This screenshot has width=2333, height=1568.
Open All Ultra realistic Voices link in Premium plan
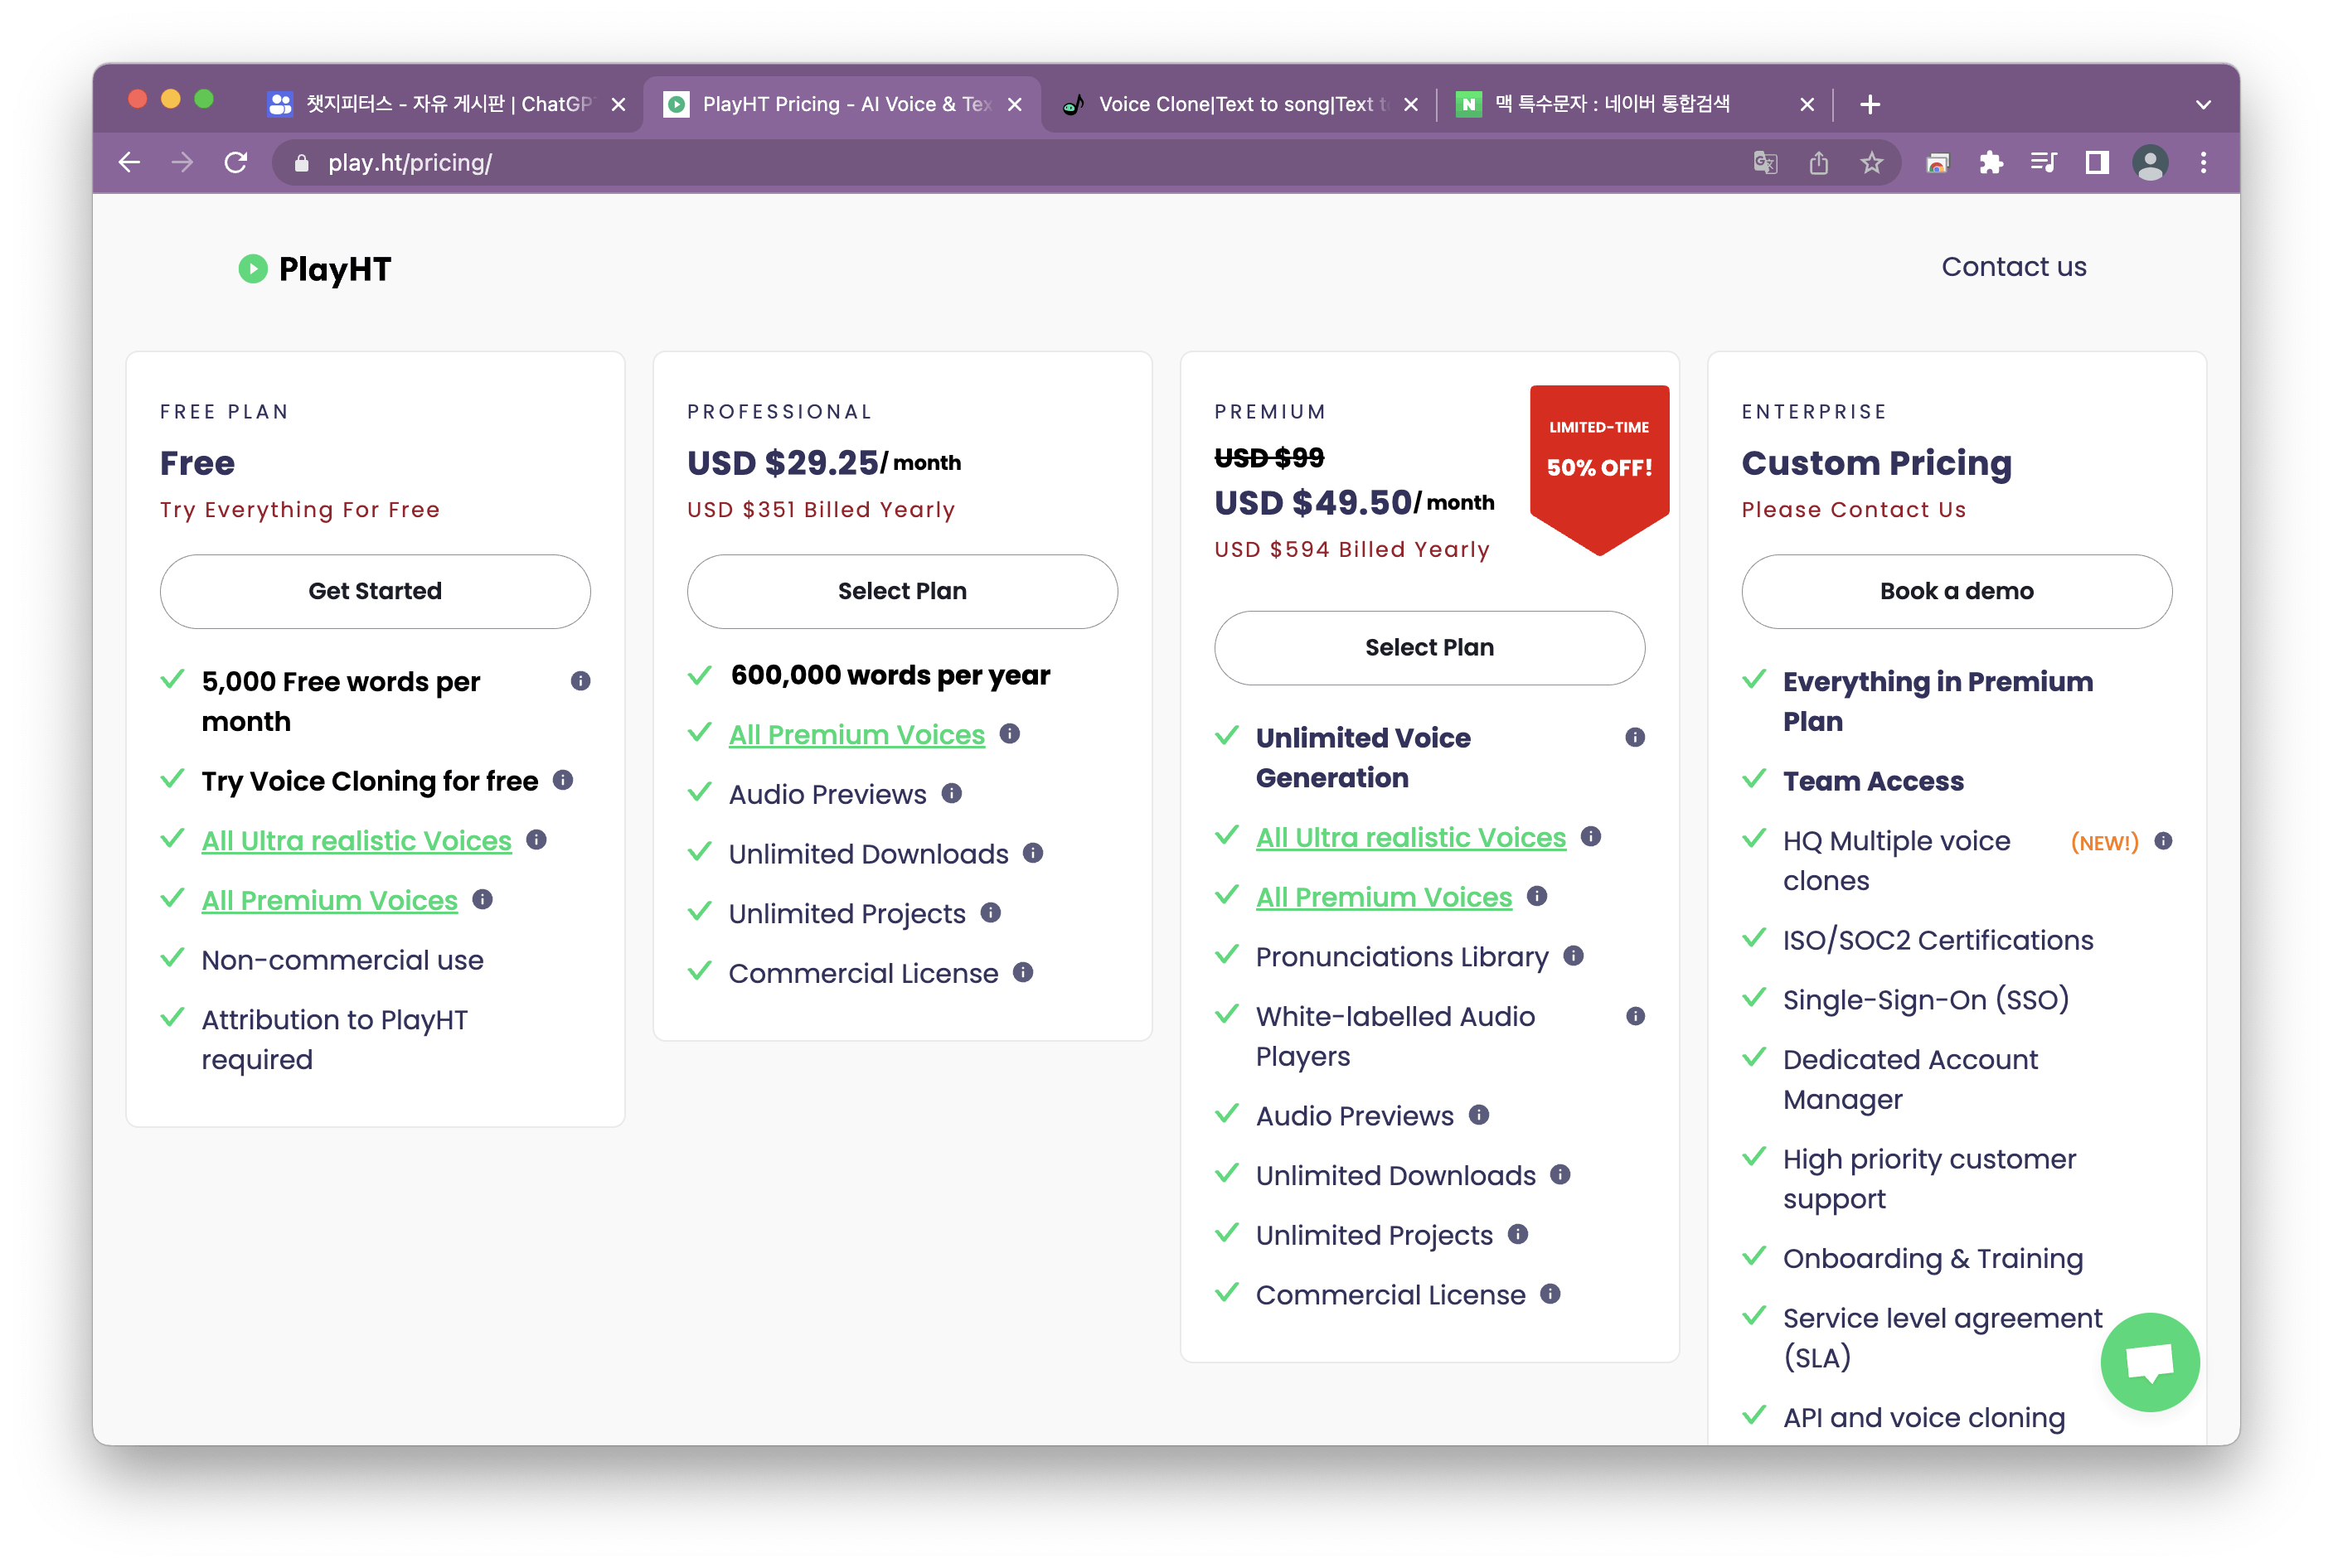pyautogui.click(x=1410, y=837)
